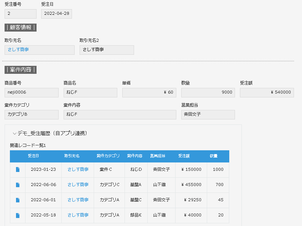Open さしす商事 link in 取引先名 field

click(x=18, y=50)
